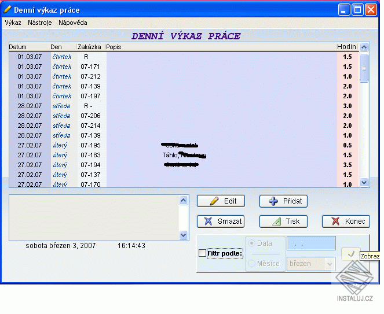384x314 pixels.
Task: Click the Zobraz checkmark button
Action: click(350, 254)
